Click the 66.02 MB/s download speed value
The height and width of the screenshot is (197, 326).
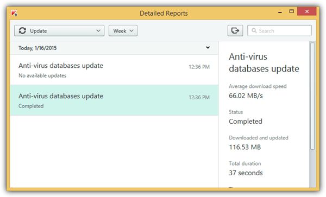(x=246, y=96)
